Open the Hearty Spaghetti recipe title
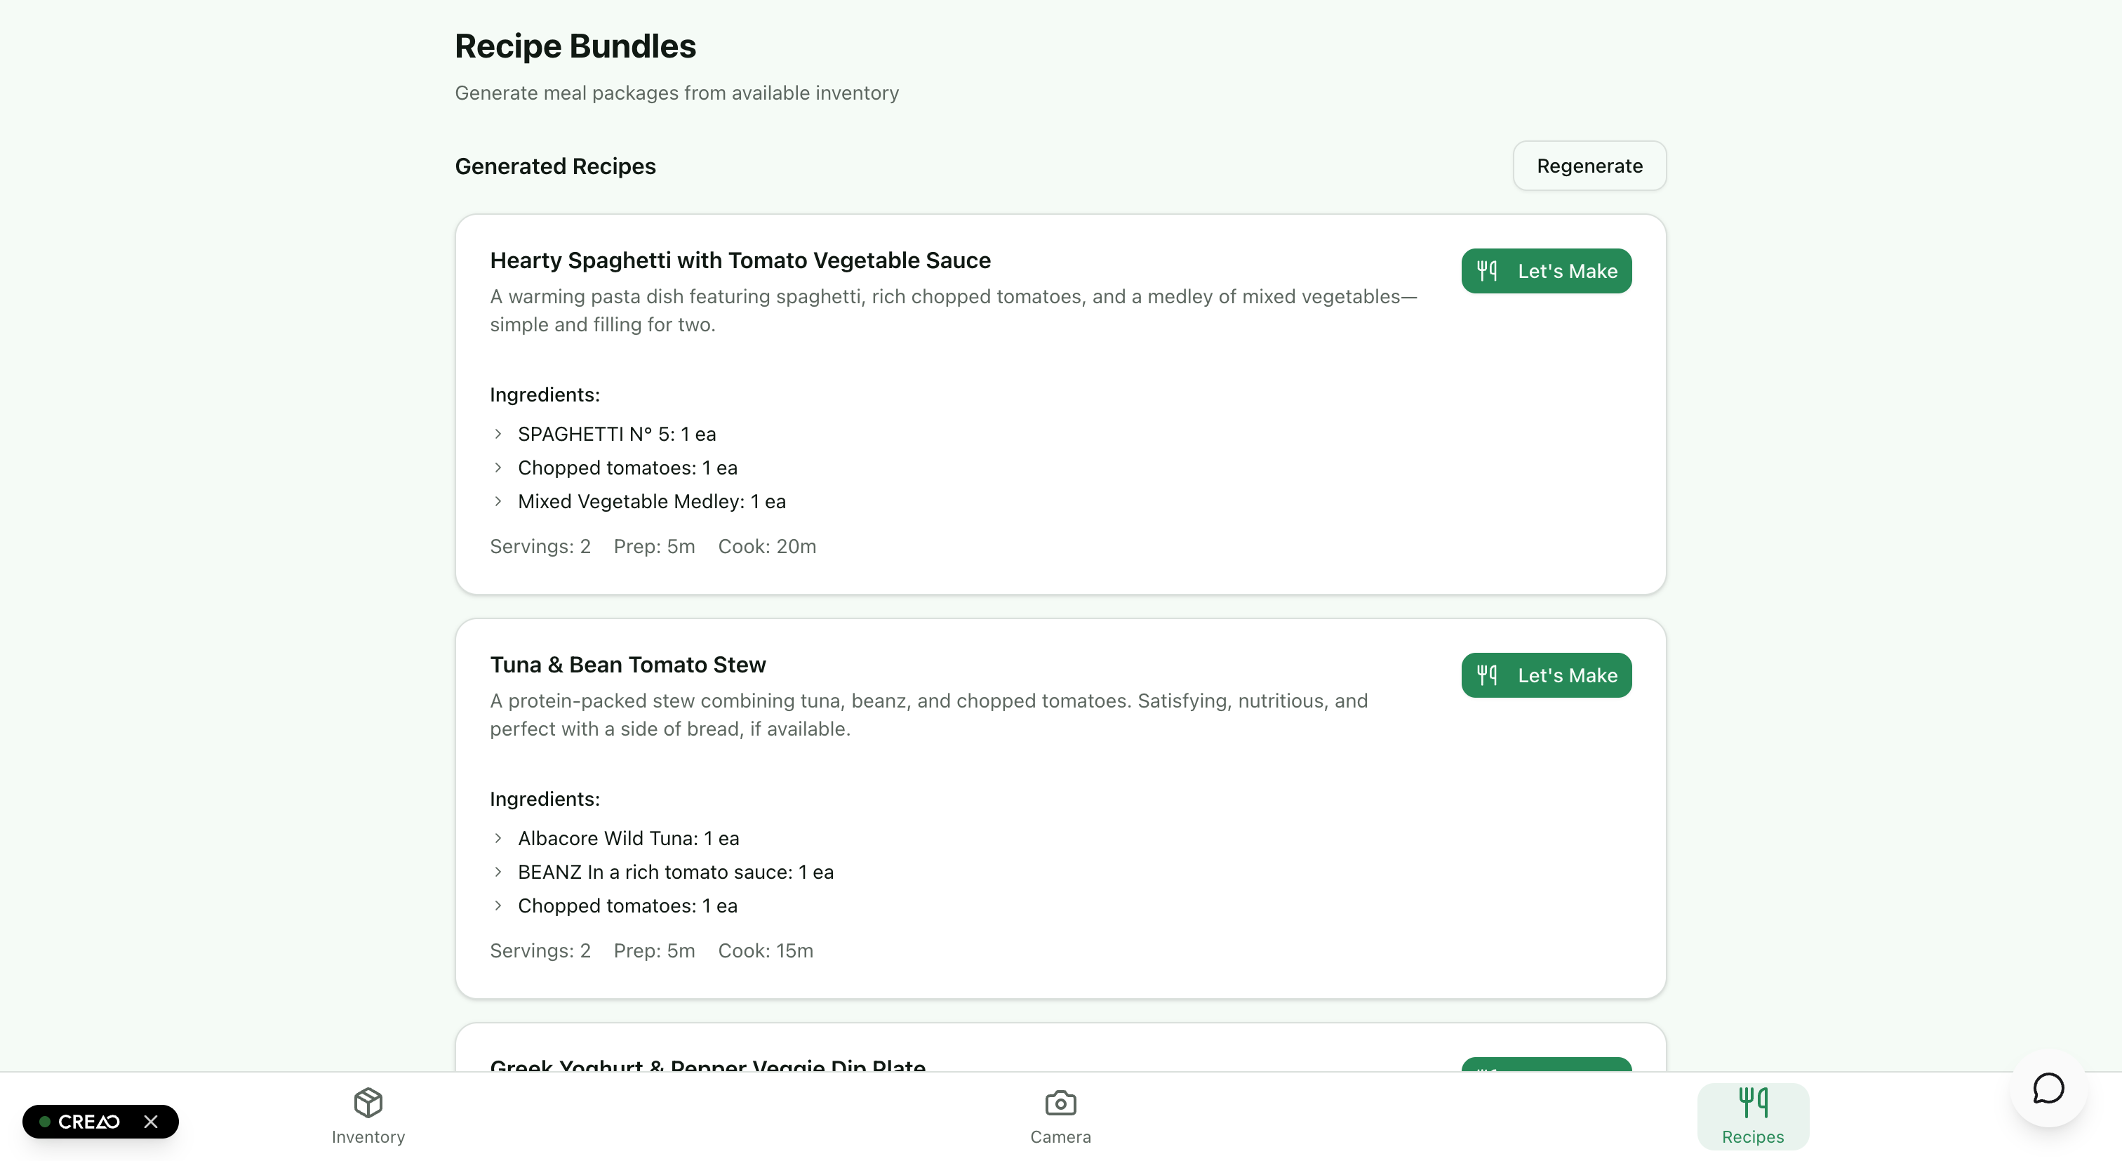 [740, 260]
